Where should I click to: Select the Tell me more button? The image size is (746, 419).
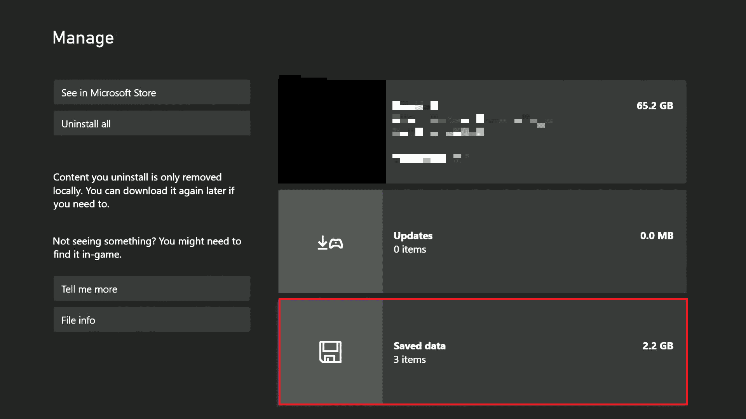152,289
